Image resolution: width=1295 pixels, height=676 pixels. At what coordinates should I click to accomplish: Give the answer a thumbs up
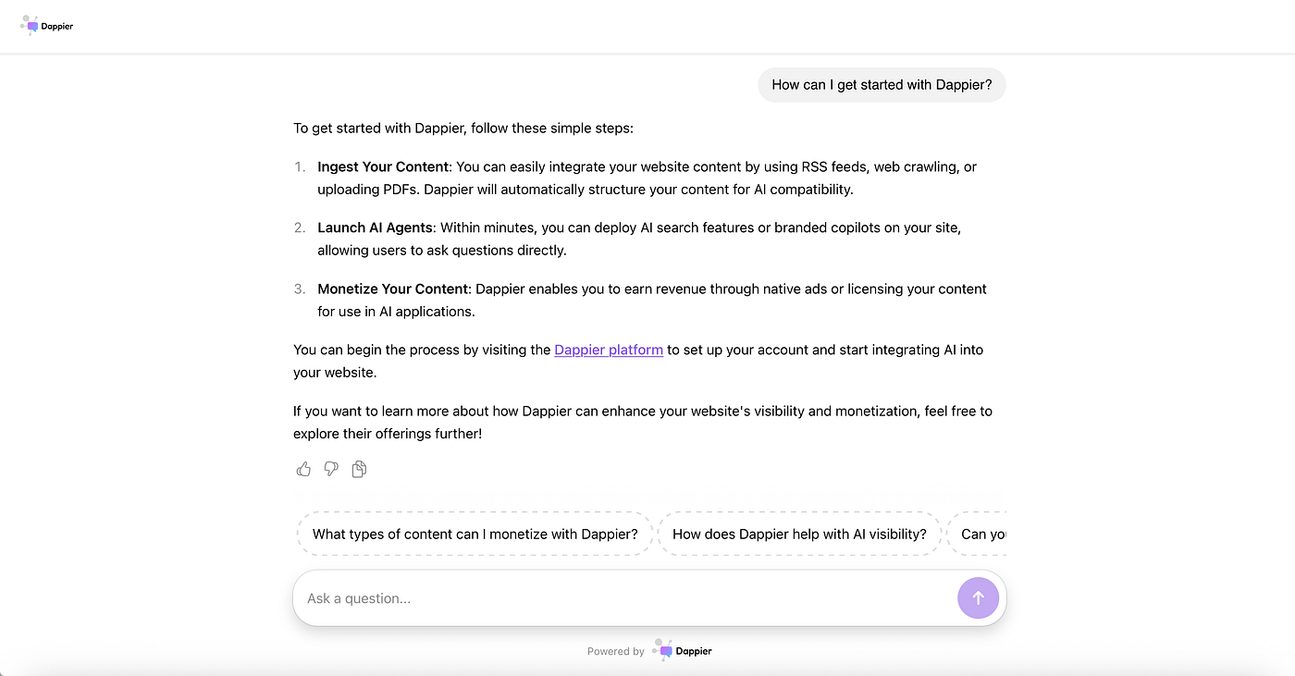click(303, 469)
